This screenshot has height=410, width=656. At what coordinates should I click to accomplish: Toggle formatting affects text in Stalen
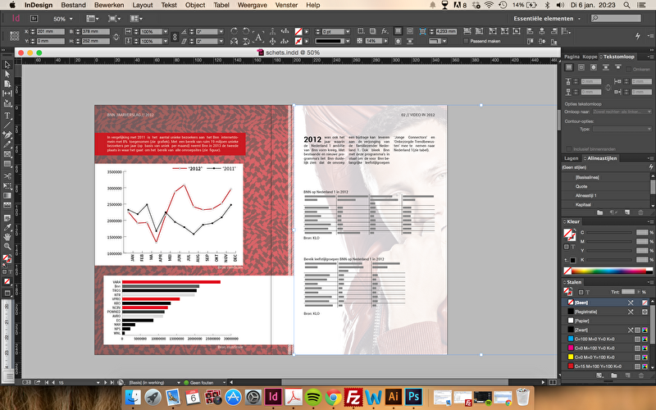tap(587, 292)
